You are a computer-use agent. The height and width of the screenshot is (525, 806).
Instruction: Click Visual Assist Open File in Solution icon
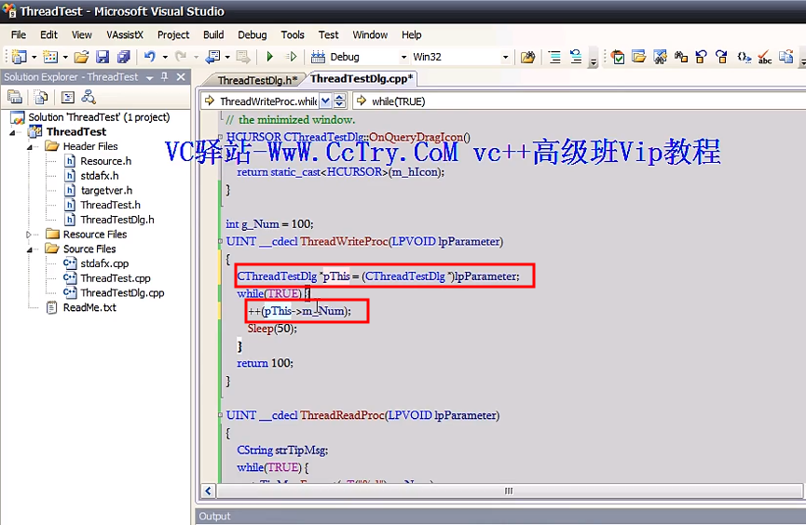(639, 57)
